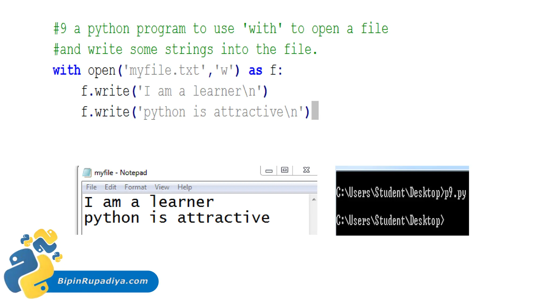Open the Edit menu in Notepad

(110, 187)
